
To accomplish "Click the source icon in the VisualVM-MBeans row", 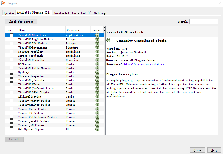I will click(x=97, y=84).
